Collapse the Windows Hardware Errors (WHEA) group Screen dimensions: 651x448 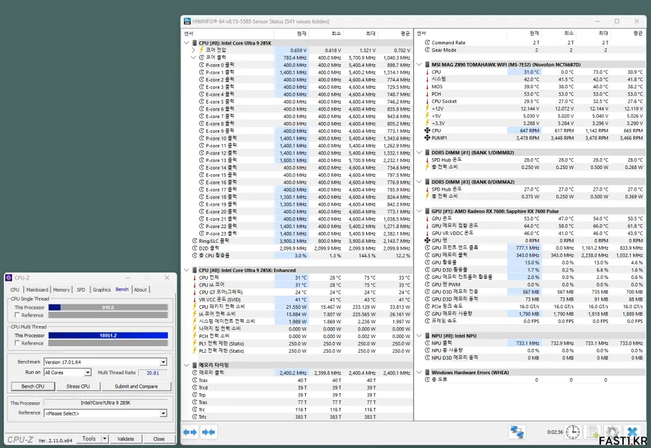pyautogui.click(x=420, y=372)
